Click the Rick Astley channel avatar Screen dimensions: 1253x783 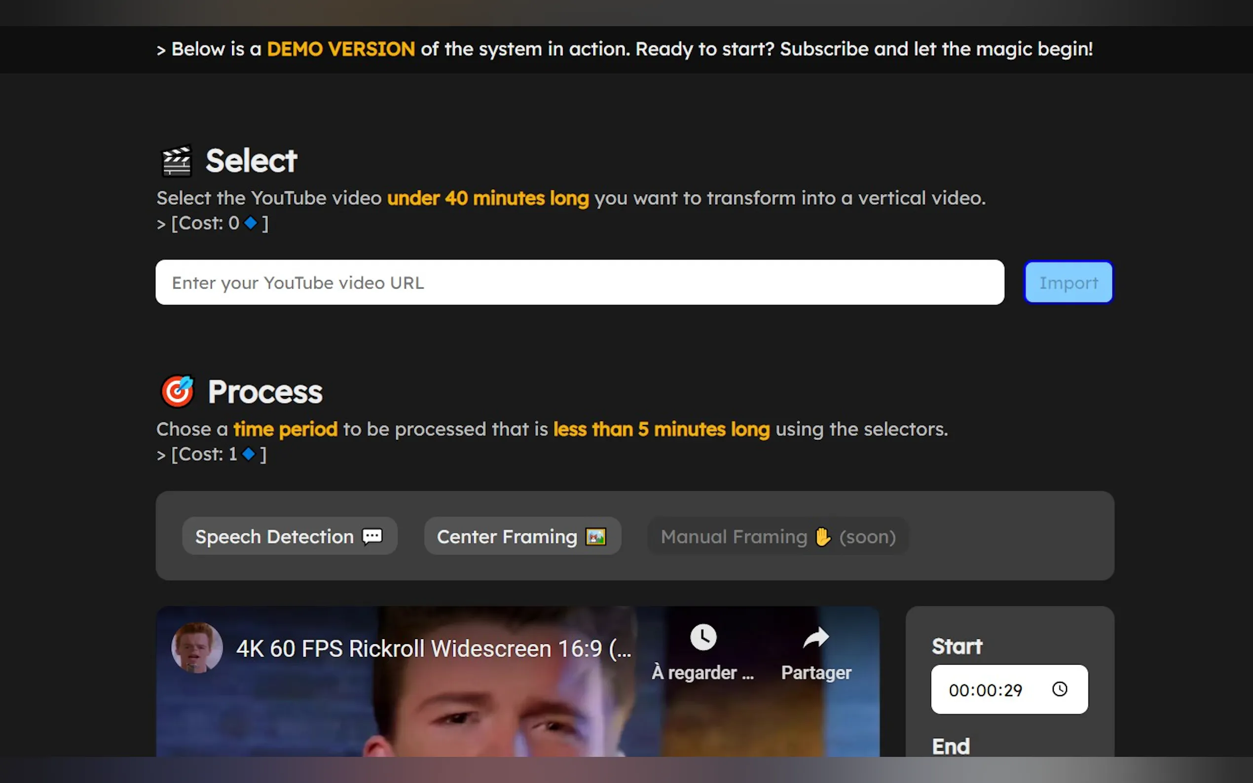pos(197,648)
